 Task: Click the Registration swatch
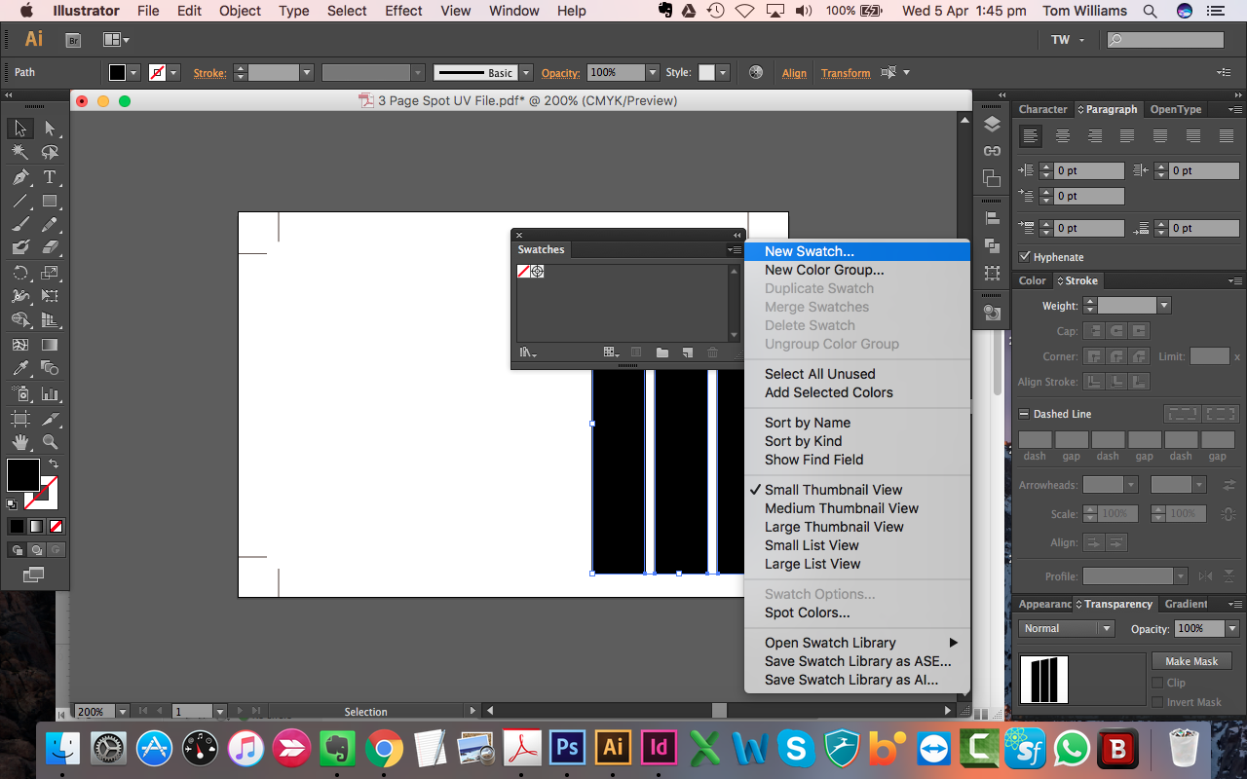[538, 272]
